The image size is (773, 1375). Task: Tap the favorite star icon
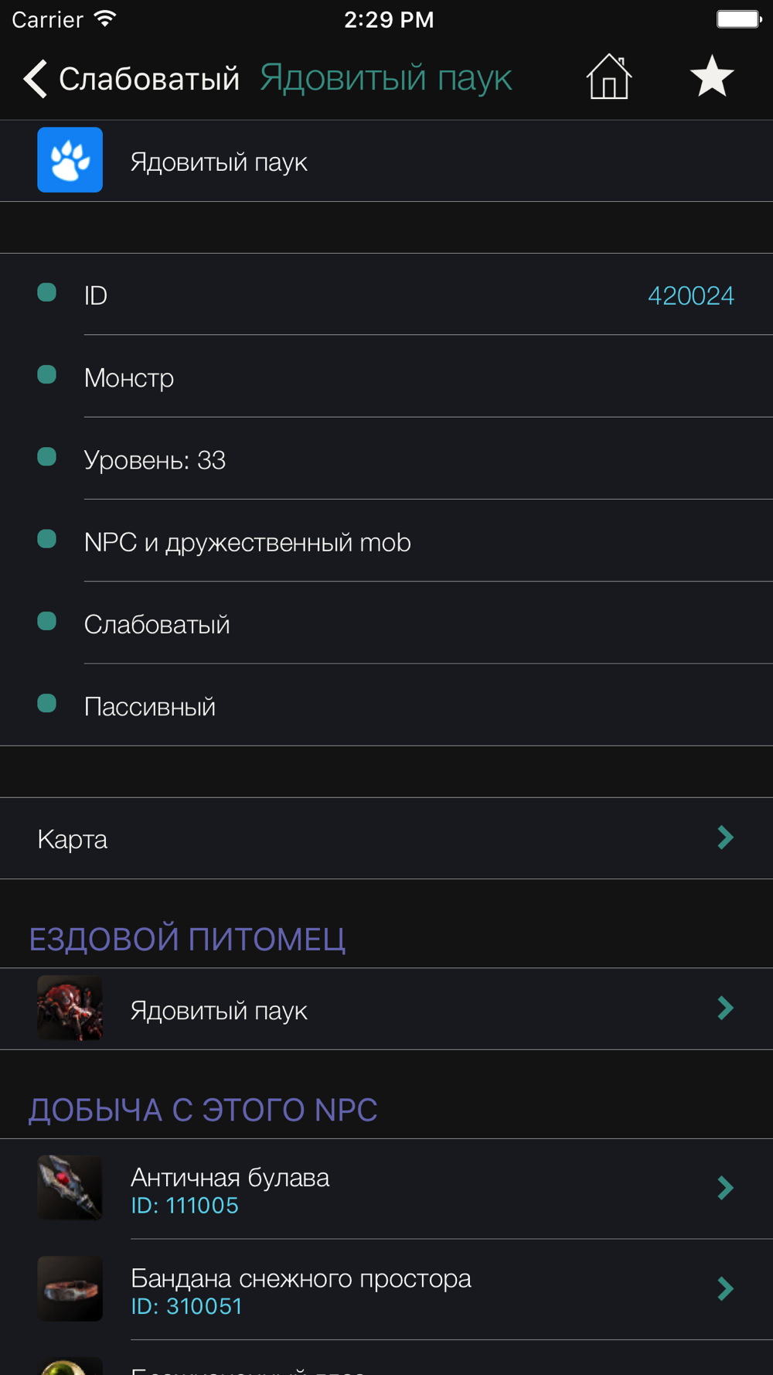point(711,77)
